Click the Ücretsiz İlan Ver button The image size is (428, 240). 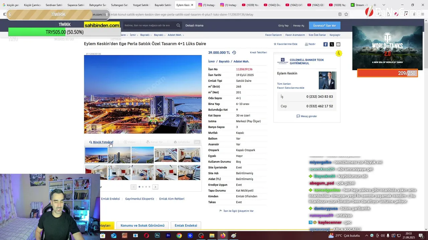pos(324,25)
